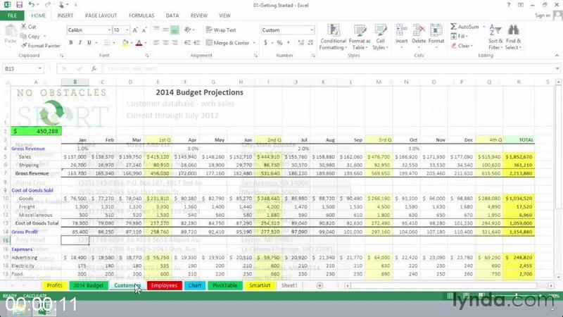Viewport: 563px width, 317px height.
Task: Open the Fill dropdown
Action: (460, 37)
